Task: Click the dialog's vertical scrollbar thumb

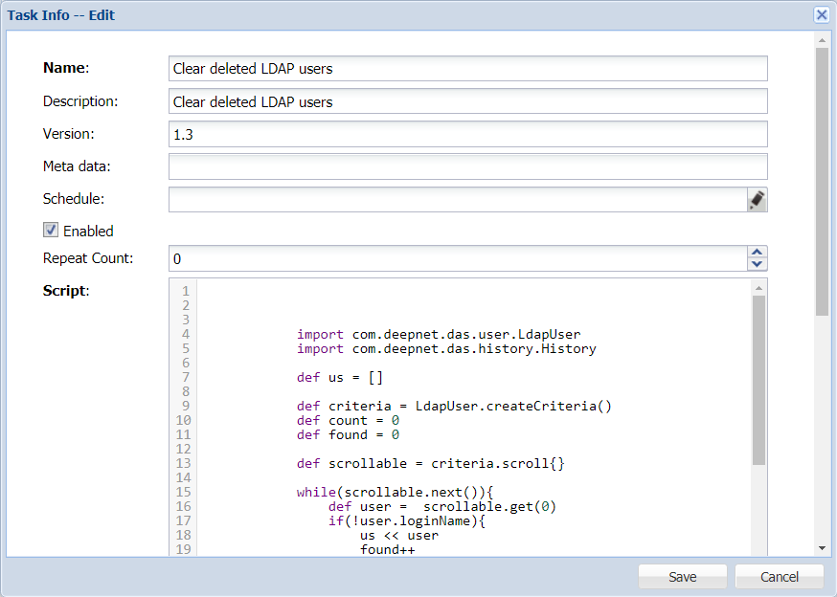Action: coord(822,182)
